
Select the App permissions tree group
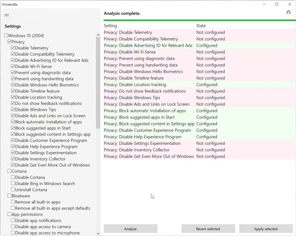coord(27,215)
